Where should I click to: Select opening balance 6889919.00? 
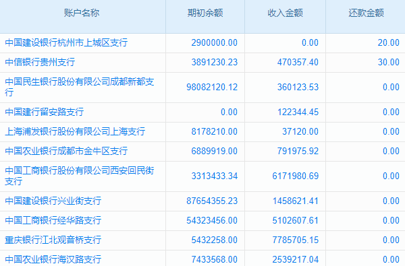[x=215, y=151]
